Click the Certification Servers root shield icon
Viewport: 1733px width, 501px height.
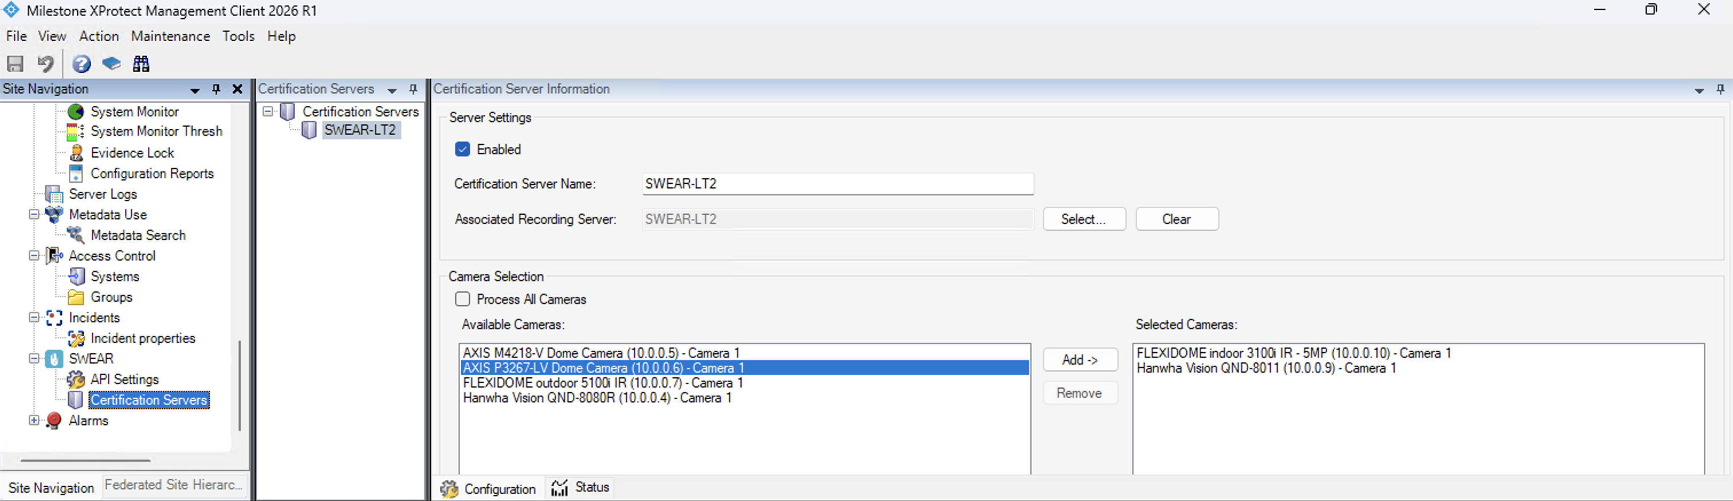(x=287, y=112)
